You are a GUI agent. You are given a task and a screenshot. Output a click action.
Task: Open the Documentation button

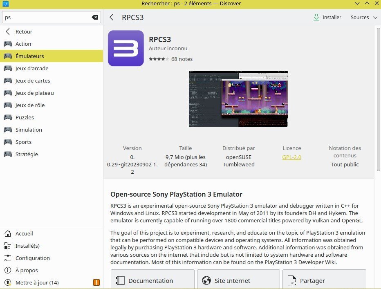click(152, 280)
